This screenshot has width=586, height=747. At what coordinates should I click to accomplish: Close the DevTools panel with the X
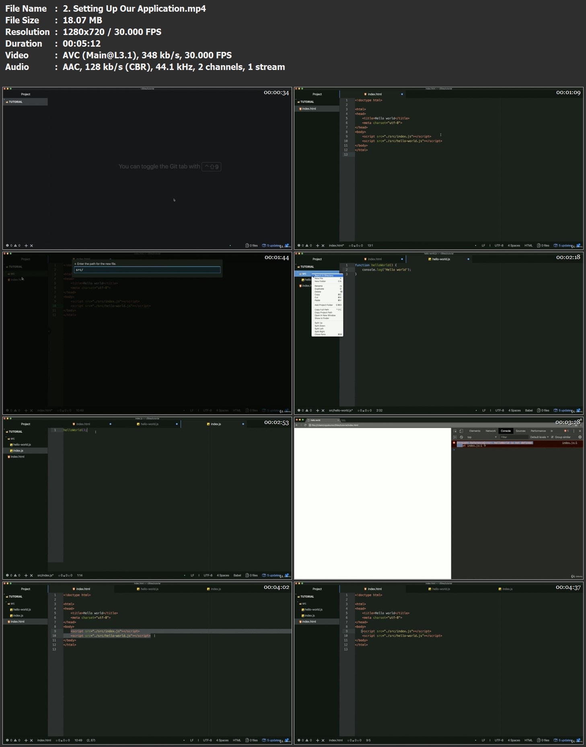click(580, 431)
